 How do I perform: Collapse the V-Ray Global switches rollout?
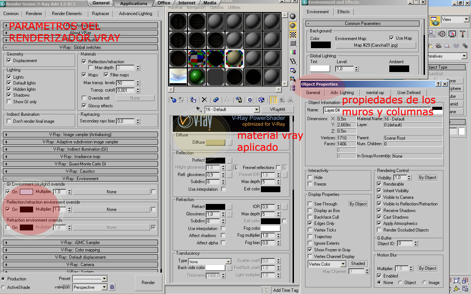81,47
